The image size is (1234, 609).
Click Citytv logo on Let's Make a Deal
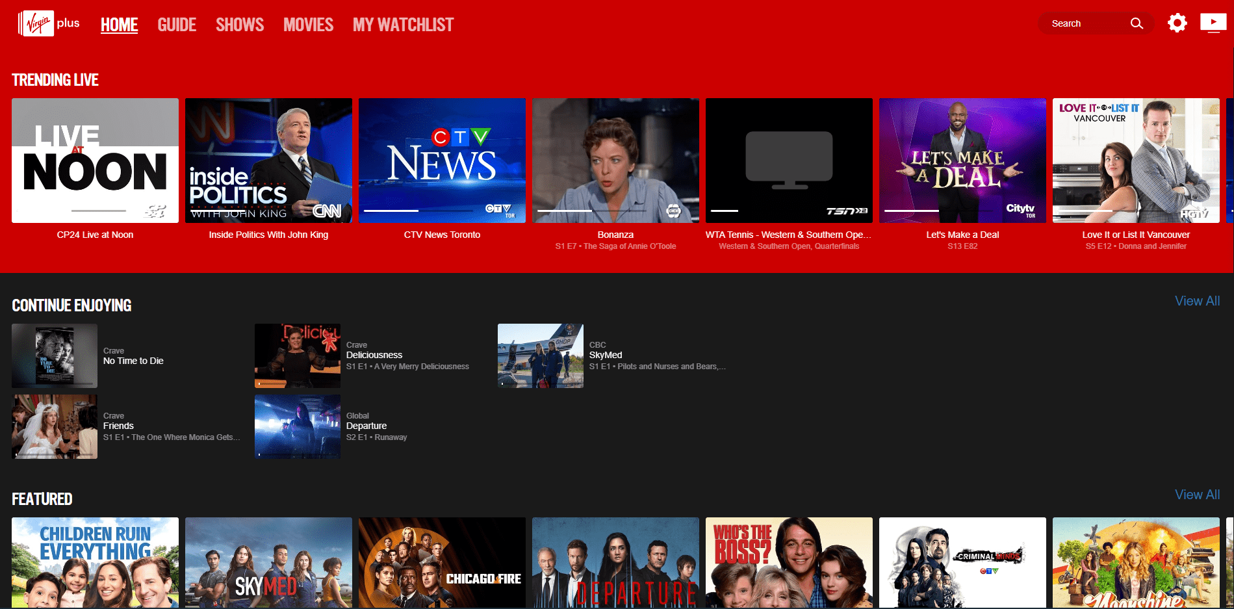point(1021,209)
